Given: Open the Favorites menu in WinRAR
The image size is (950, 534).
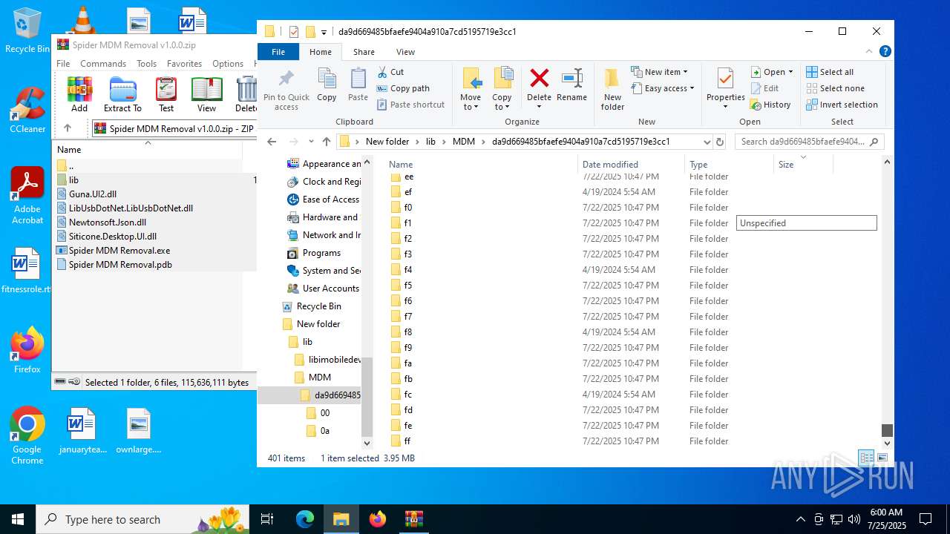Looking at the screenshot, I should point(184,64).
